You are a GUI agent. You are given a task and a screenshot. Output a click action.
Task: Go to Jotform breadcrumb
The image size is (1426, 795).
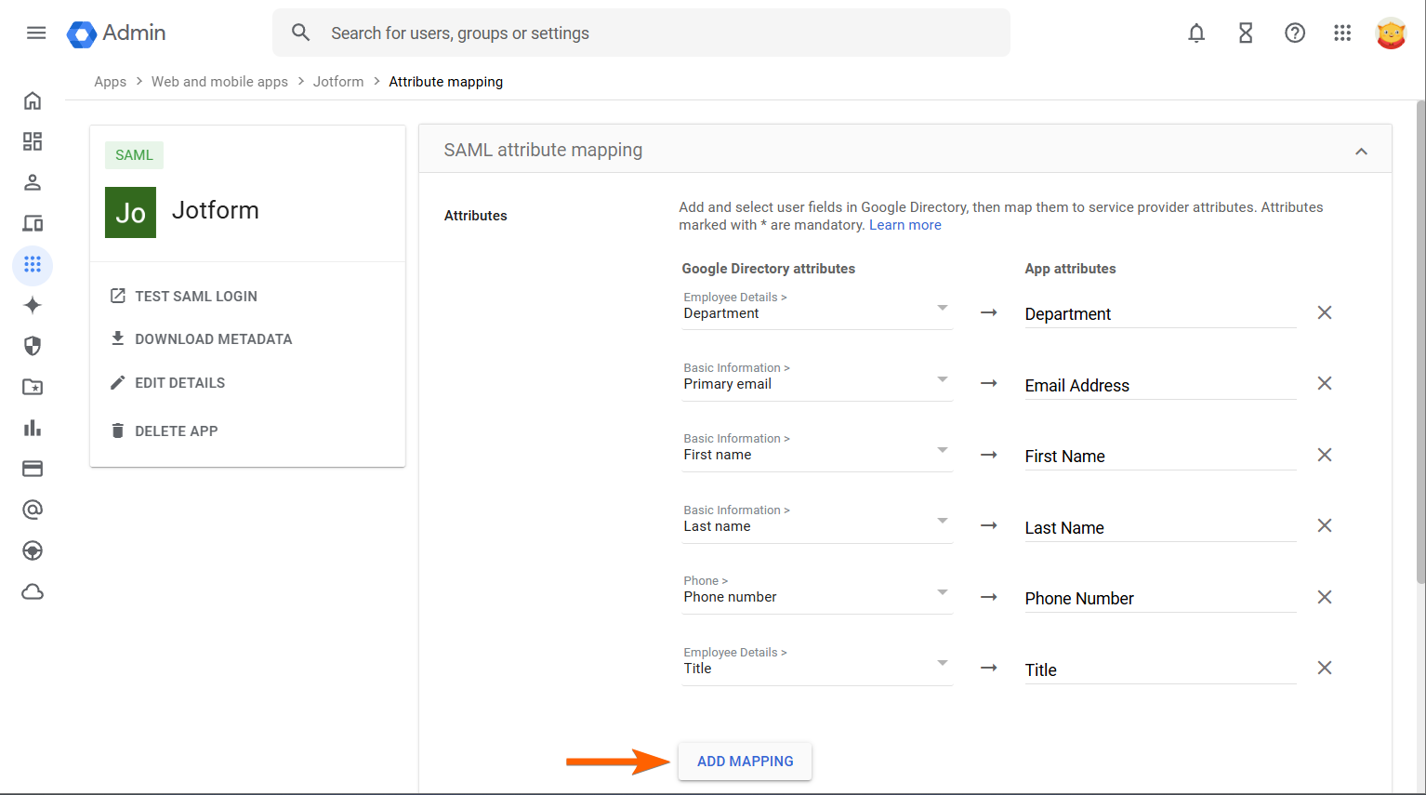(x=338, y=82)
